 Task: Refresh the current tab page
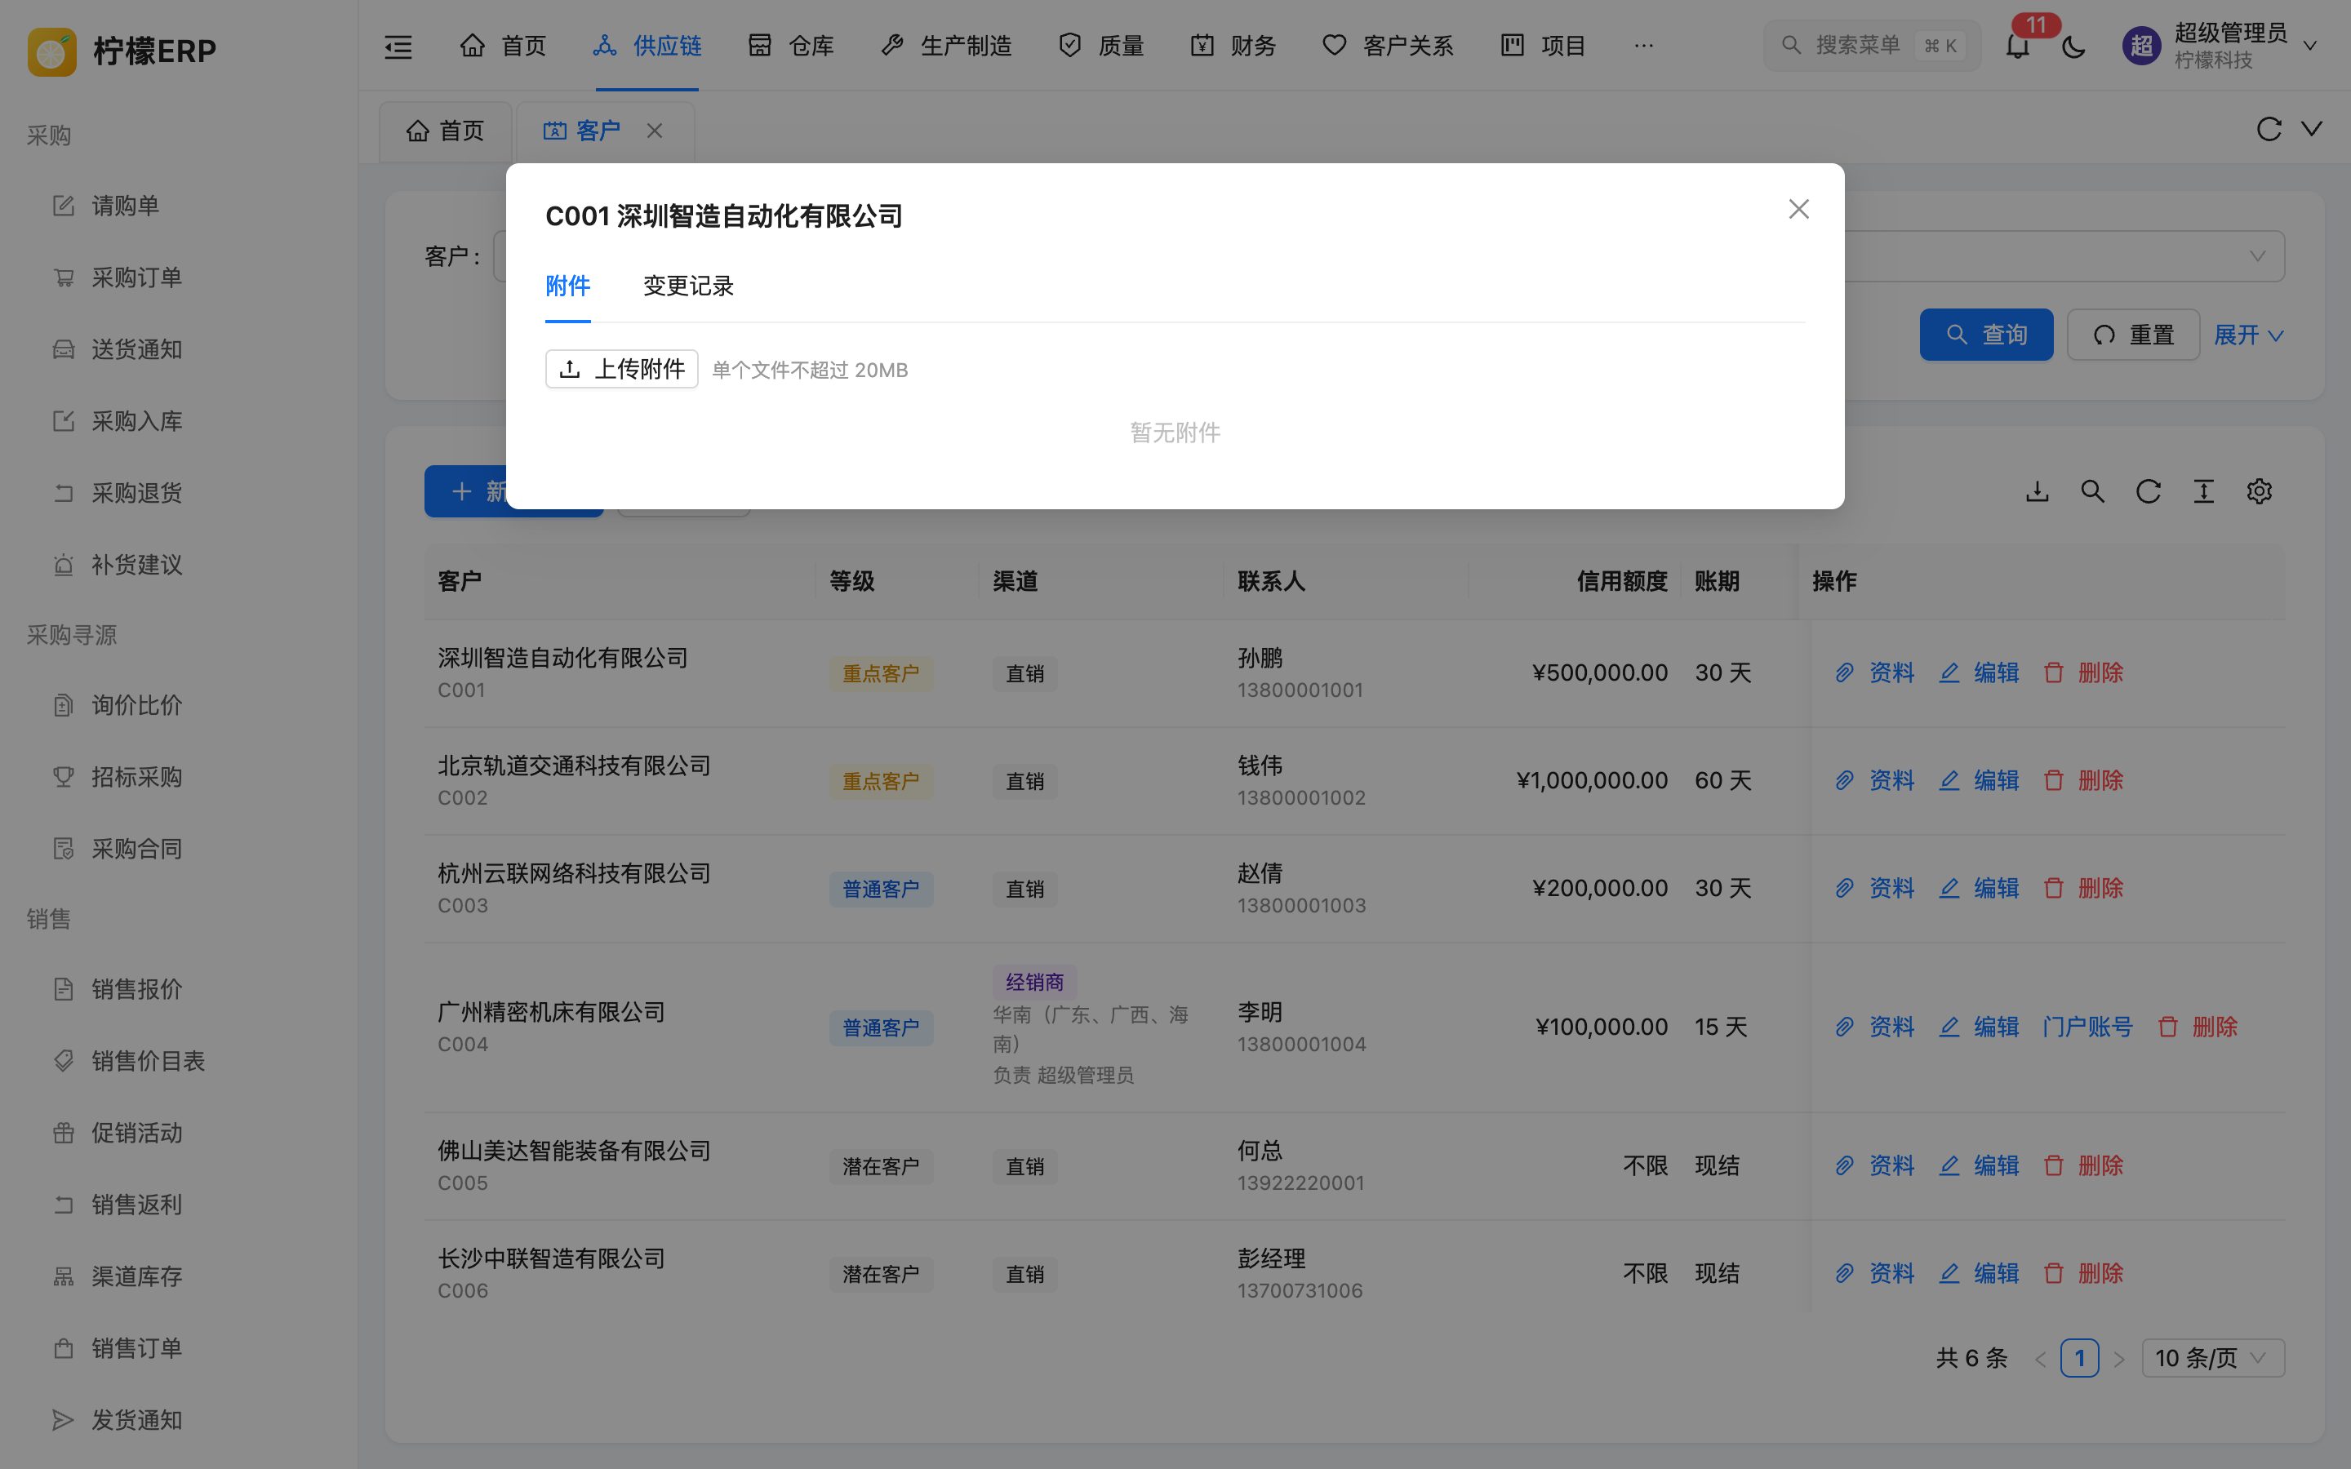[2269, 129]
